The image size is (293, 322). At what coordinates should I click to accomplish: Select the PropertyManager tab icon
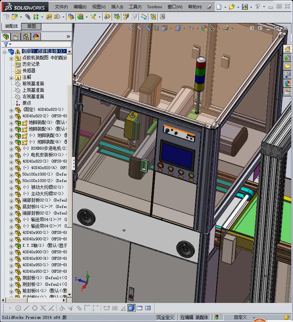coord(16,37)
